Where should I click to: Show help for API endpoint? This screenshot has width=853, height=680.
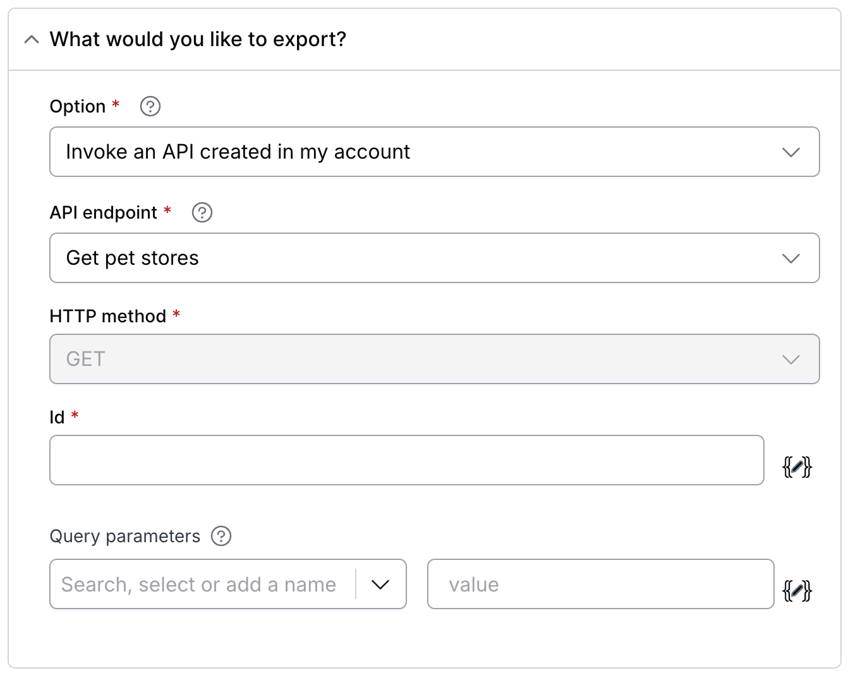click(x=202, y=212)
